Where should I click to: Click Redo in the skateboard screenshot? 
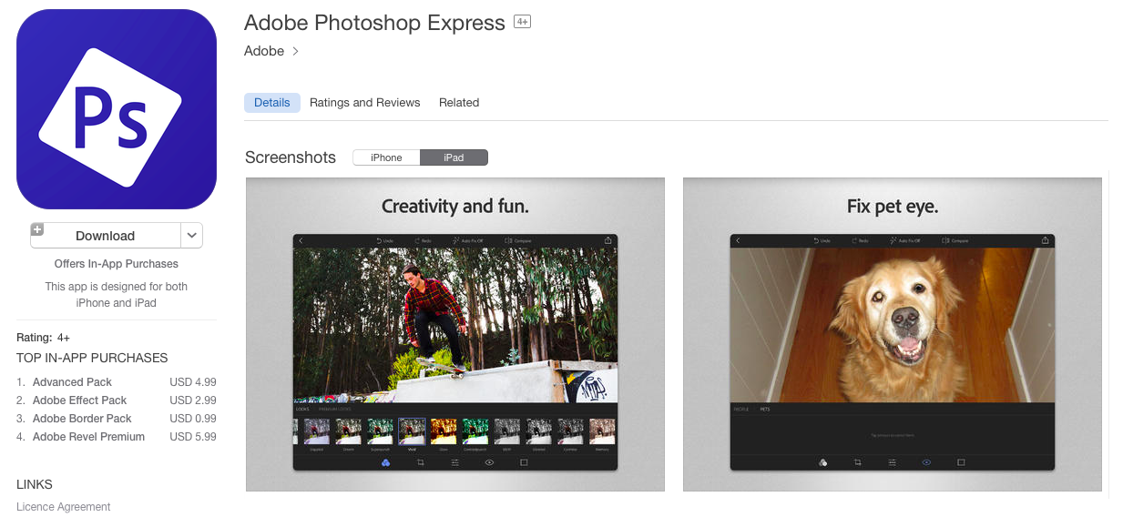point(424,241)
